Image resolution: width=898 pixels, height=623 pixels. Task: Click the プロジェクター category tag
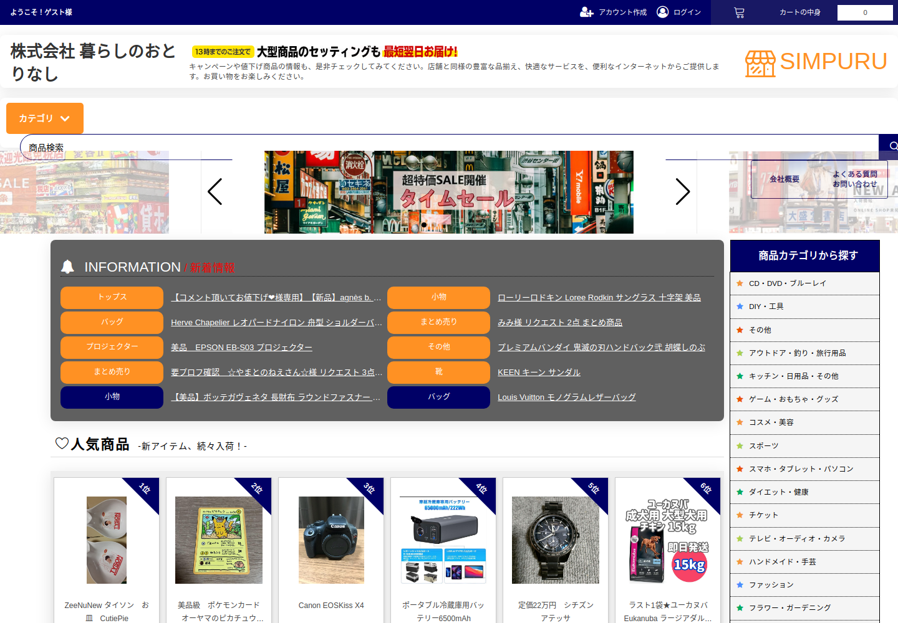112,348
